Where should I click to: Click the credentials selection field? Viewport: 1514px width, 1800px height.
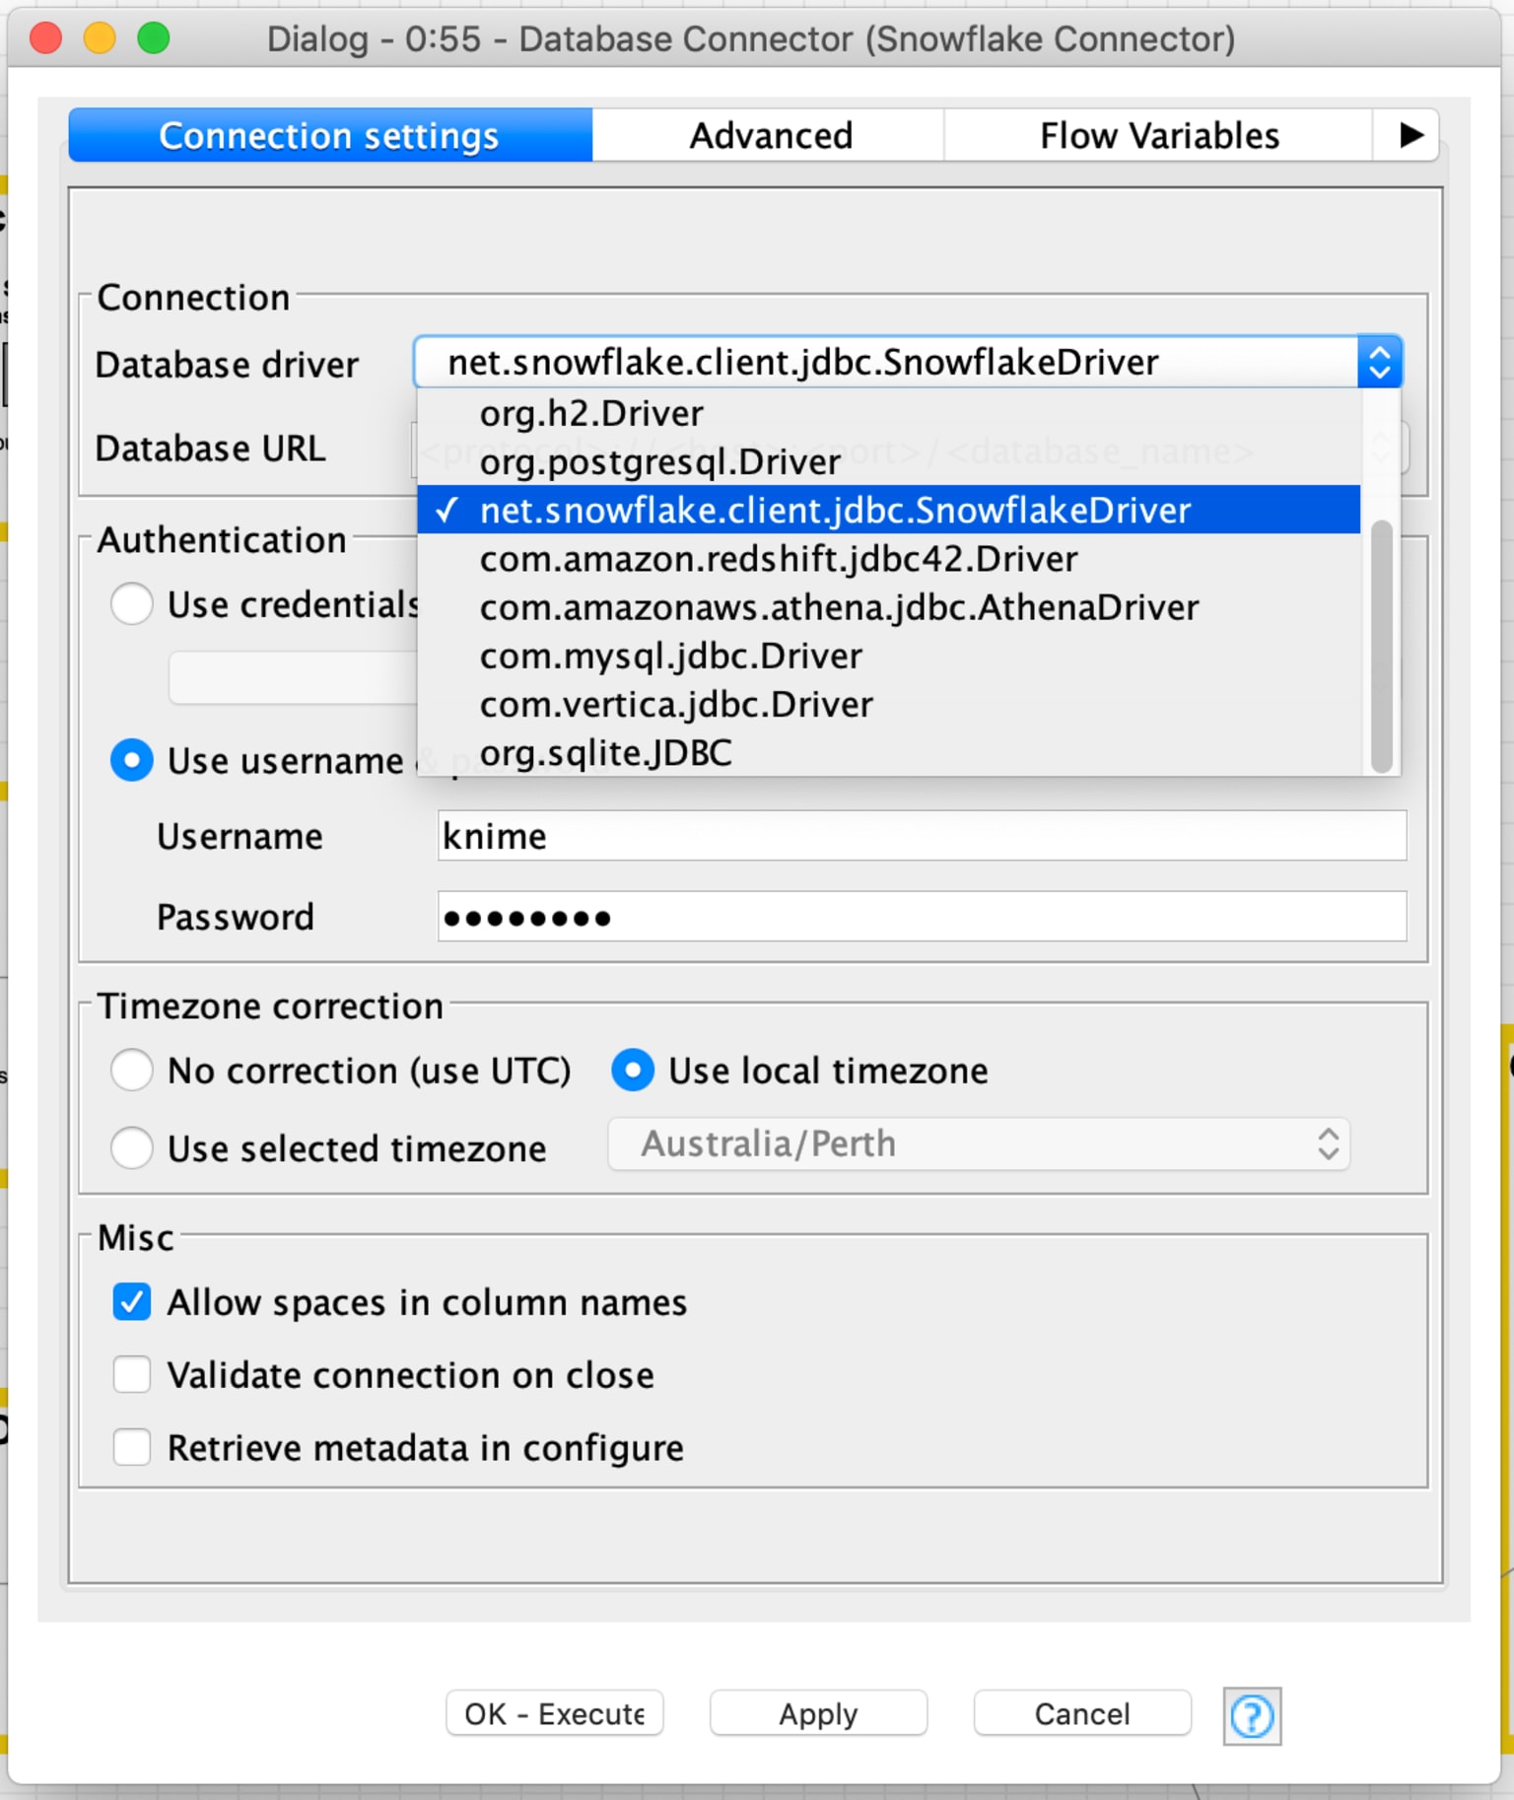[293, 677]
